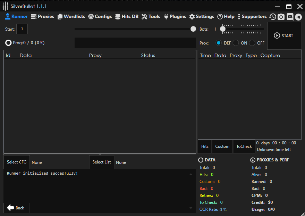Open the Runner tab
This screenshot has height=216, width=305.
tap(16, 17)
